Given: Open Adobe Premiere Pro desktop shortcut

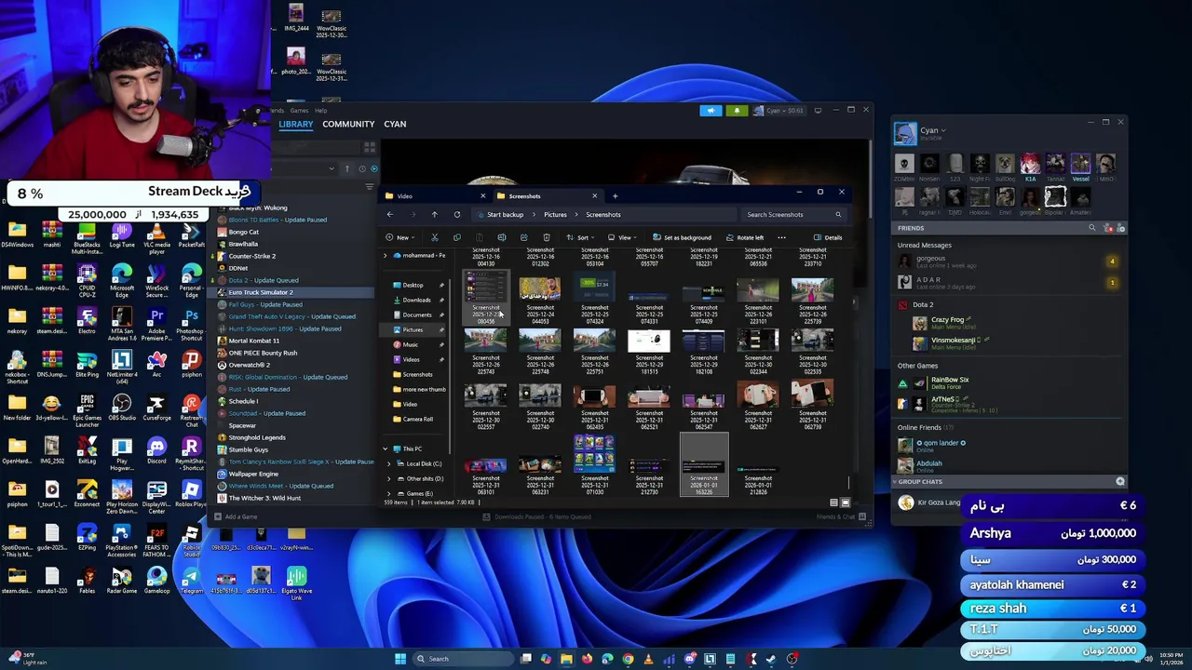Looking at the screenshot, I should coord(156,322).
